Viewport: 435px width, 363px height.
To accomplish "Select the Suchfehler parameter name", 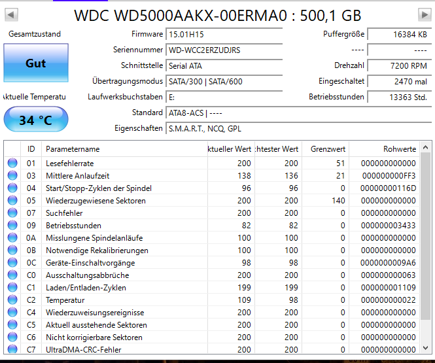I will (64, 213).
